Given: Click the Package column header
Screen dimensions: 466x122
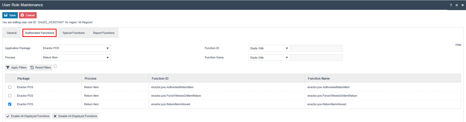Looking at the screenshot, I should [x=48, y=78].
